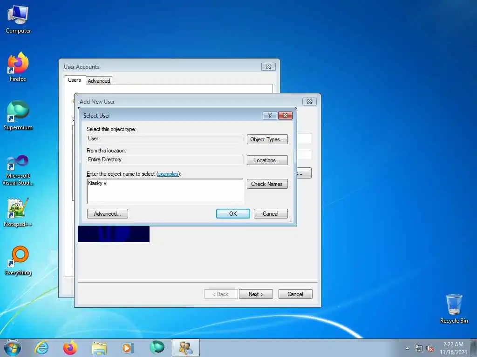This screenshot has width=477, height=357.
Task: Select the Recycle Bin desktop icon
Action: coord(454,309)
